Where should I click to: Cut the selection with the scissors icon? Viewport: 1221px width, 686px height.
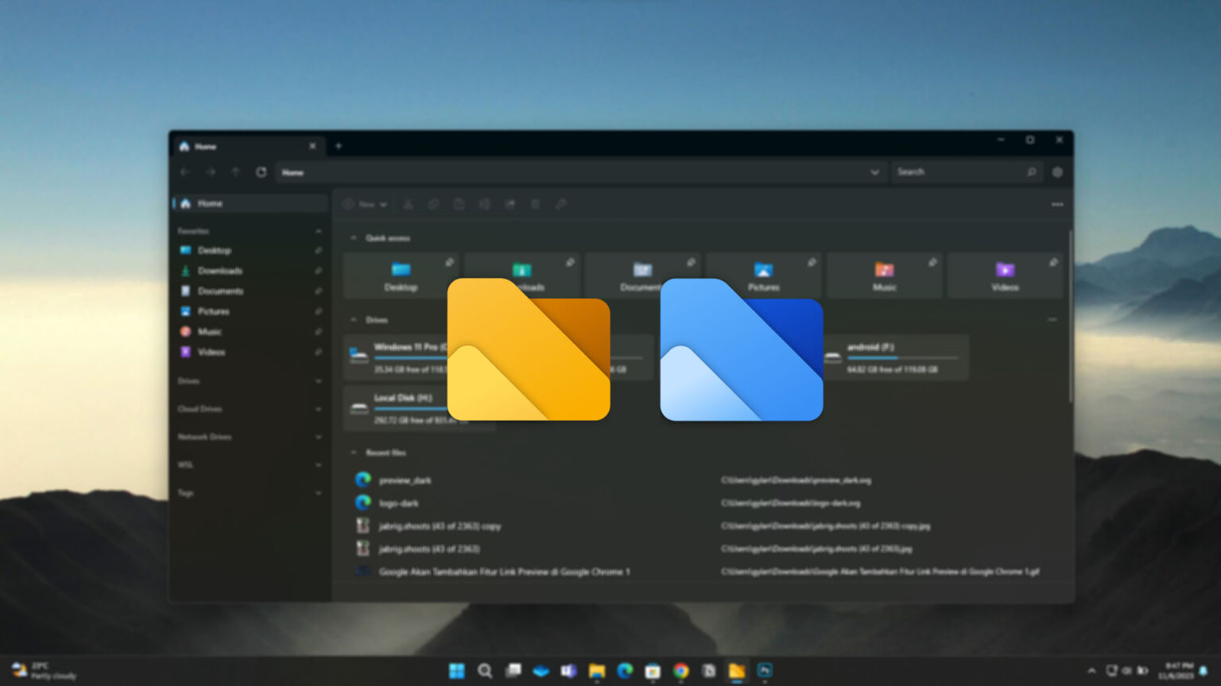pos(408,204)
